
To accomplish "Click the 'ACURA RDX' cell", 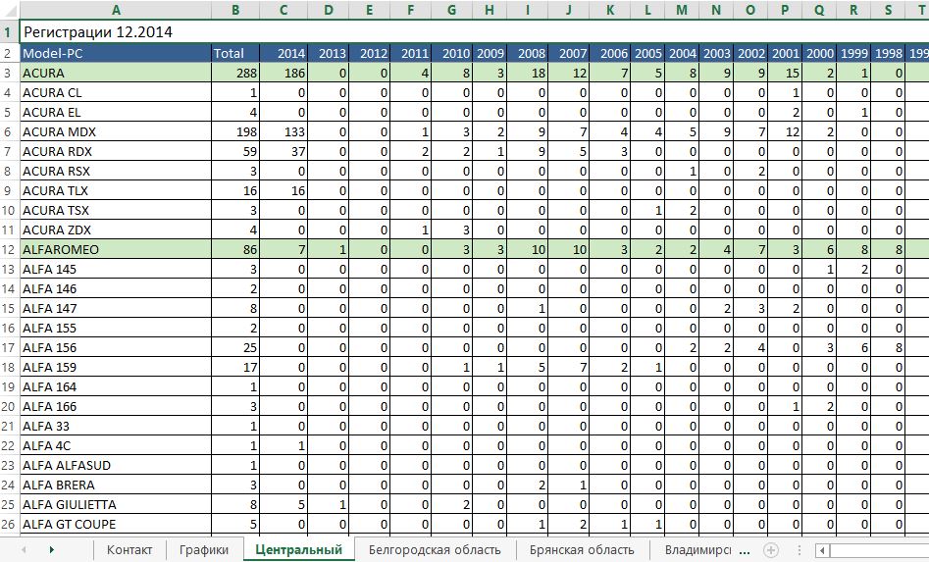I will [116, 151].
